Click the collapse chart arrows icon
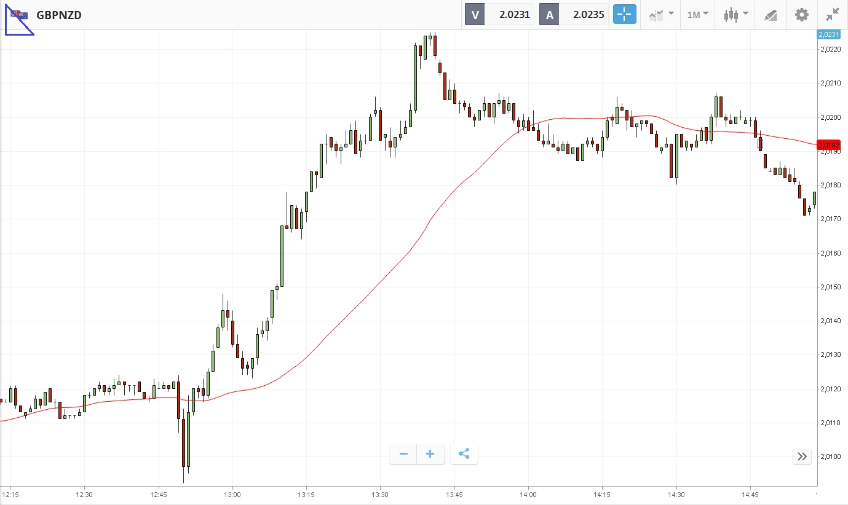Viewport: 848px width, 505px height. pyautogui.click(x=833, y=15)
